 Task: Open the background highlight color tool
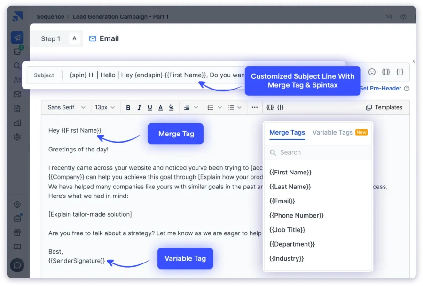pyautogui.click(x=171, y=108)
